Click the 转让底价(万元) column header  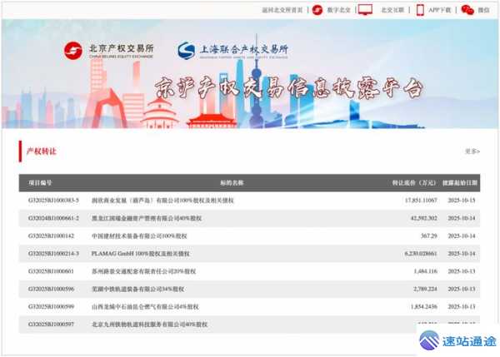pyautogui.click(x=413, y=183)
